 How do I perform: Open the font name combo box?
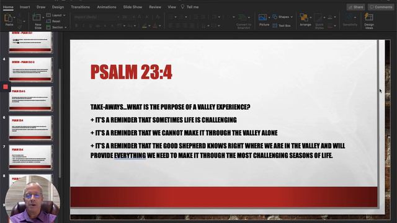[97, 17]
